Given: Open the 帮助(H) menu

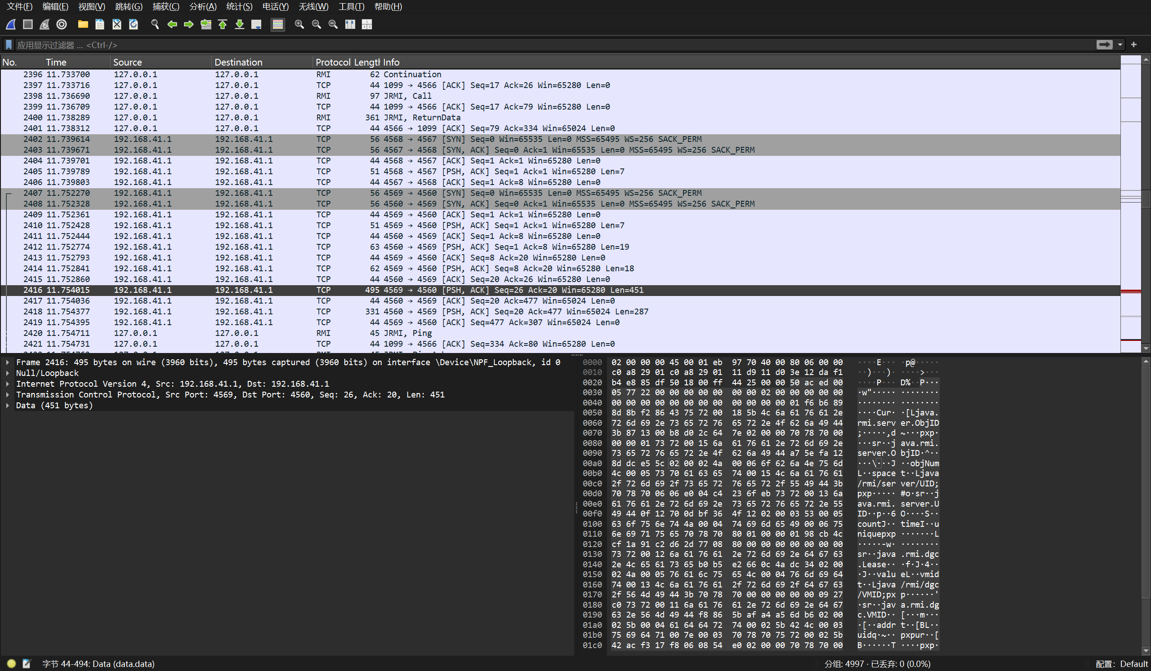Looking at the screenshot, I should [388, 6].
